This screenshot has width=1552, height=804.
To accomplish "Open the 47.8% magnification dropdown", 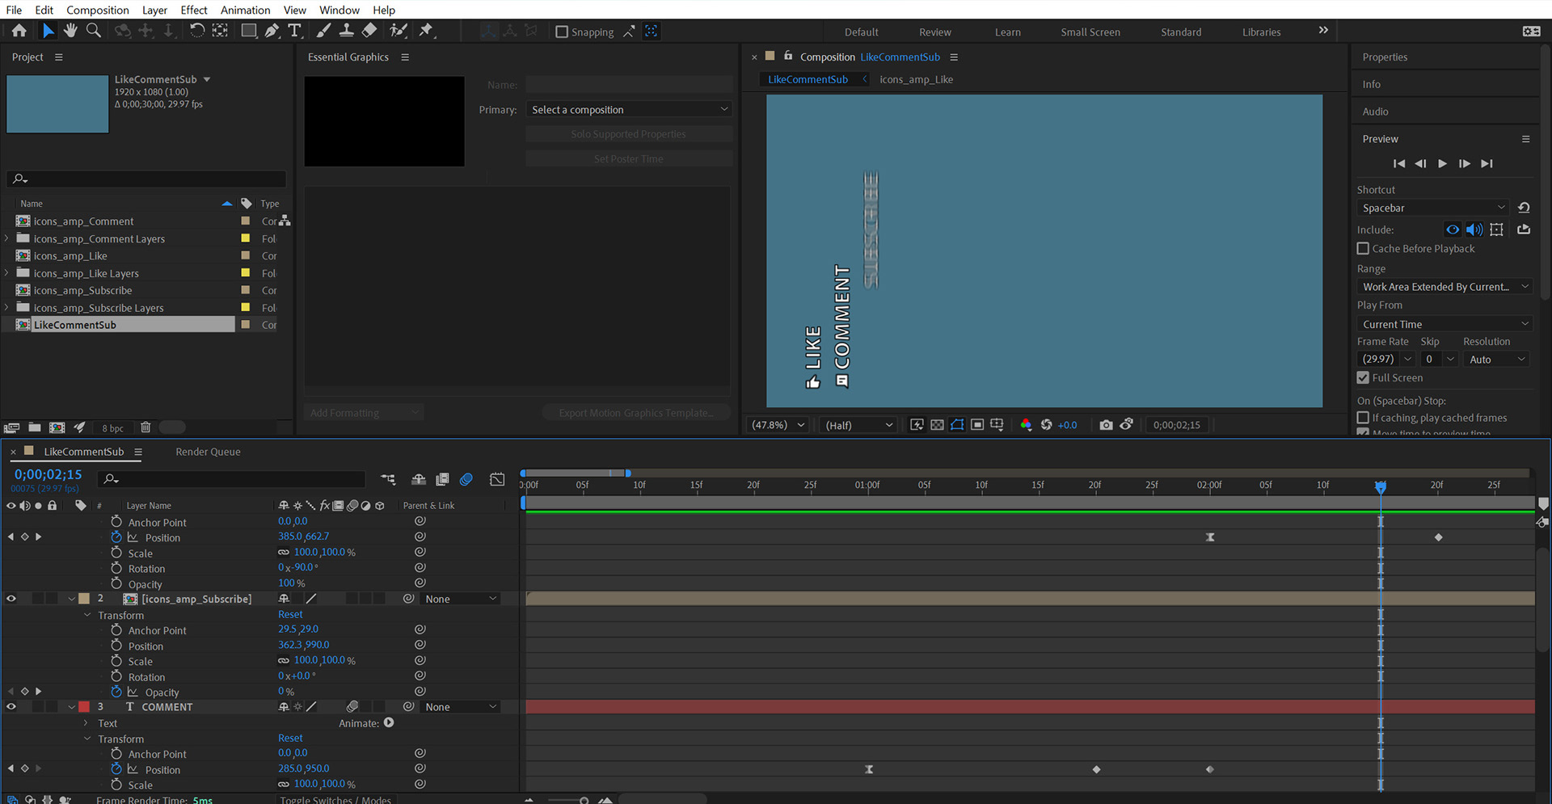I will (x=778, y=425).
